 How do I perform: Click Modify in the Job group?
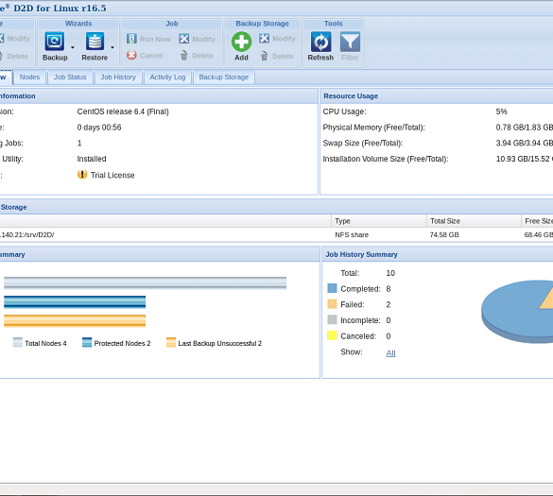click(197, 39)
